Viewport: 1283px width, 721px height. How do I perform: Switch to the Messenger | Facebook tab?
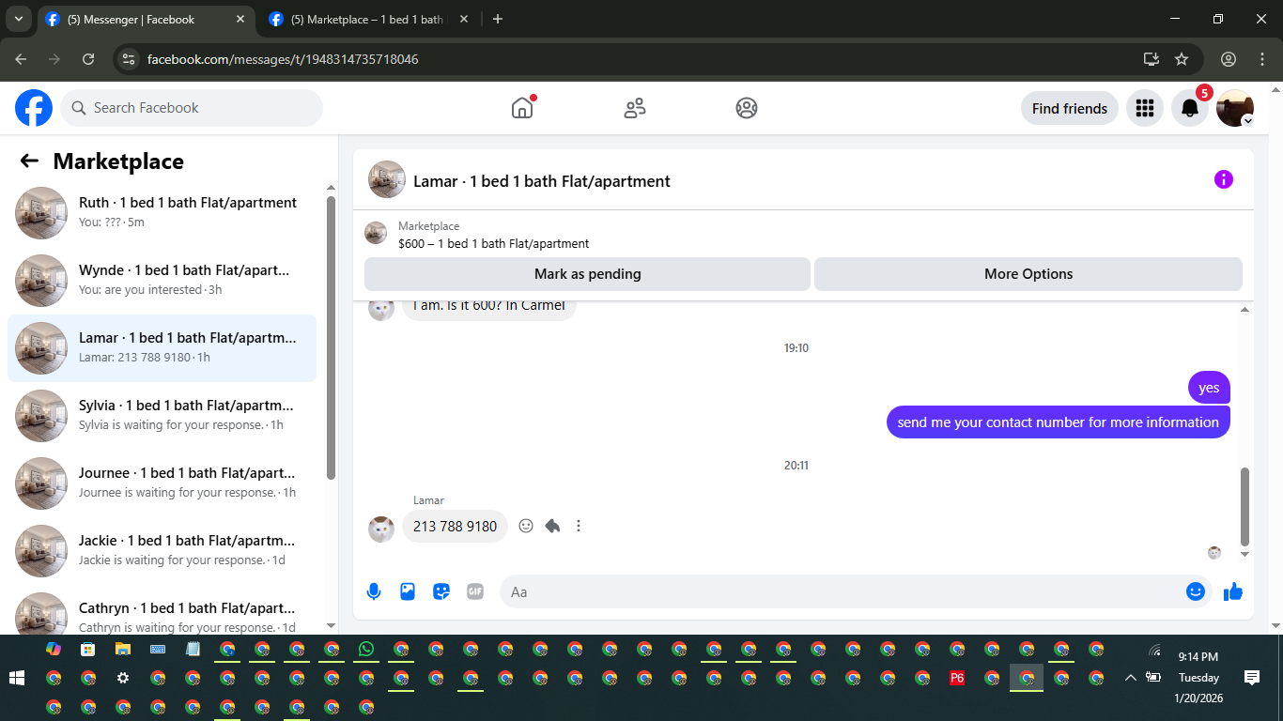[x=146, y=19]
